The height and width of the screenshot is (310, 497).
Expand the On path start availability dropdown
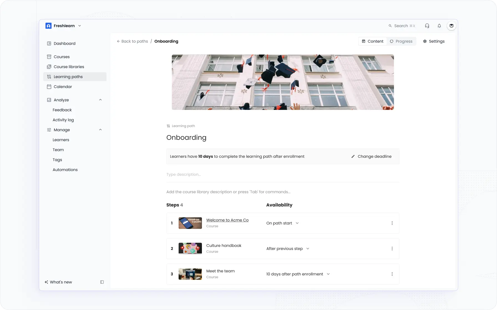(x=297, y=223)
